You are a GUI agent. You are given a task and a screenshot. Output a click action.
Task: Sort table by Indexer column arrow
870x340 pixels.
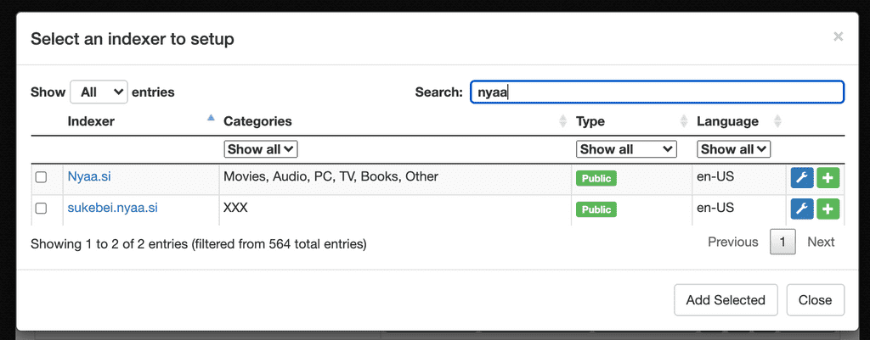click(x=211, y=120)
